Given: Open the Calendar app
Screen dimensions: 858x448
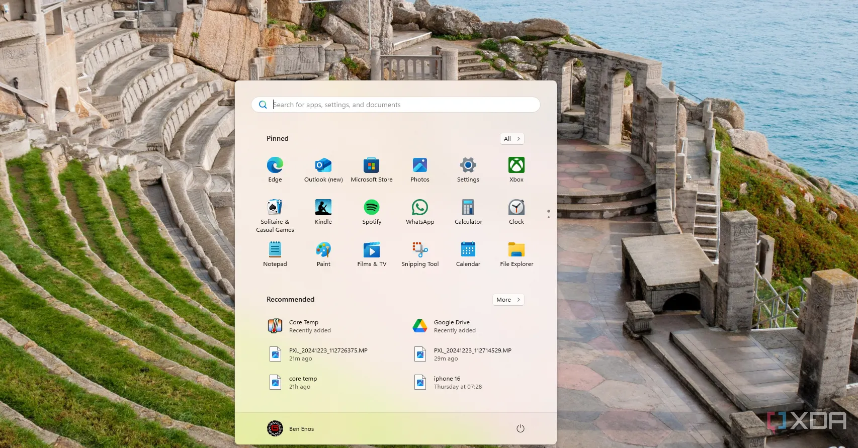Looking at the screenshot, I should (468, 254).
